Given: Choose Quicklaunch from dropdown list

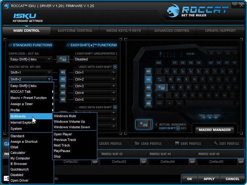Looking at the screenshot, I should point(31,169).
